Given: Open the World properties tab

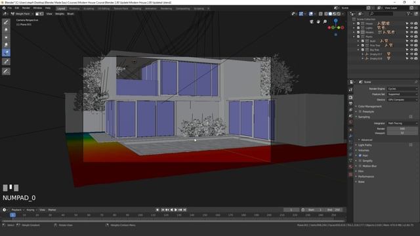Looking at the screenshot, I should point(350,122).
